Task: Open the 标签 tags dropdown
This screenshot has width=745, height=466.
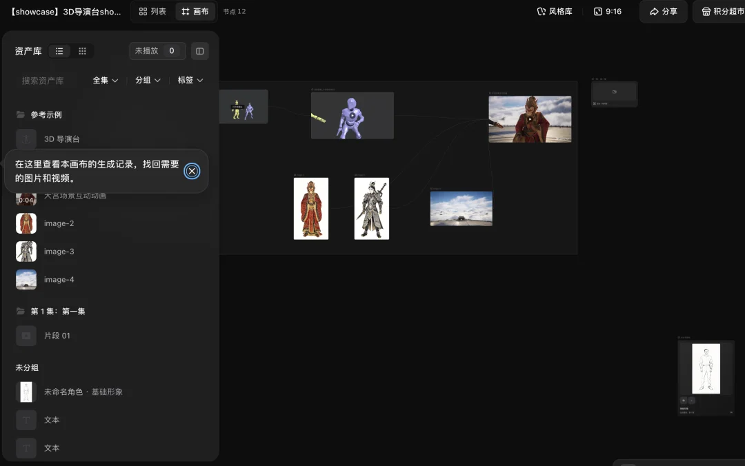Action: click(x=190, y=80)
